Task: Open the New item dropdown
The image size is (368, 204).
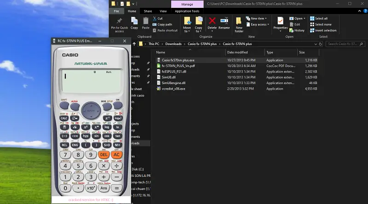Action: point(258,18)
